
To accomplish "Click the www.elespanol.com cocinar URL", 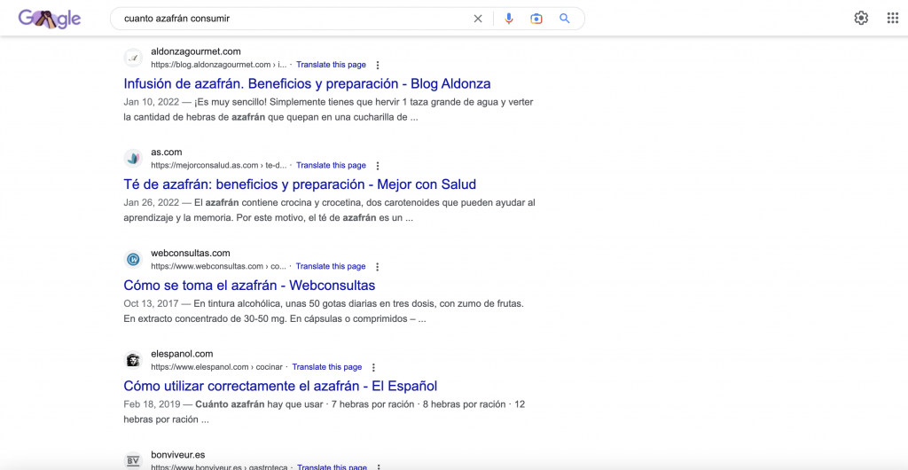I will (216, 367).
